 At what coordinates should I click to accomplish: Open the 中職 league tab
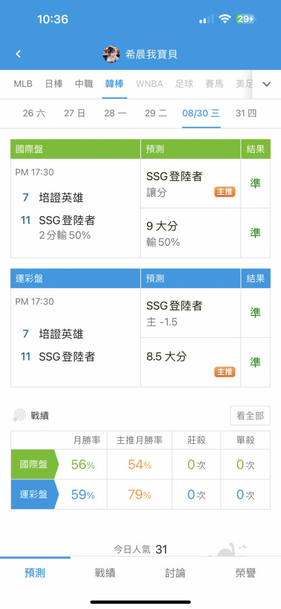(84, 84)
